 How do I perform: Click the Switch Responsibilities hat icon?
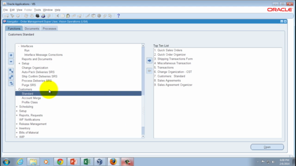point(37,16)
